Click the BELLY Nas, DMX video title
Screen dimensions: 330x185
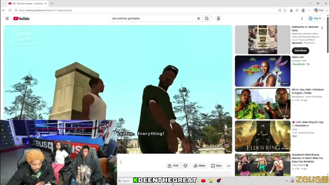[x=308, y=91]
